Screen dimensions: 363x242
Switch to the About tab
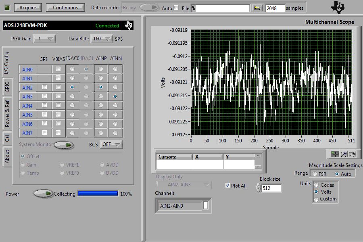click(x=7, y=156)
